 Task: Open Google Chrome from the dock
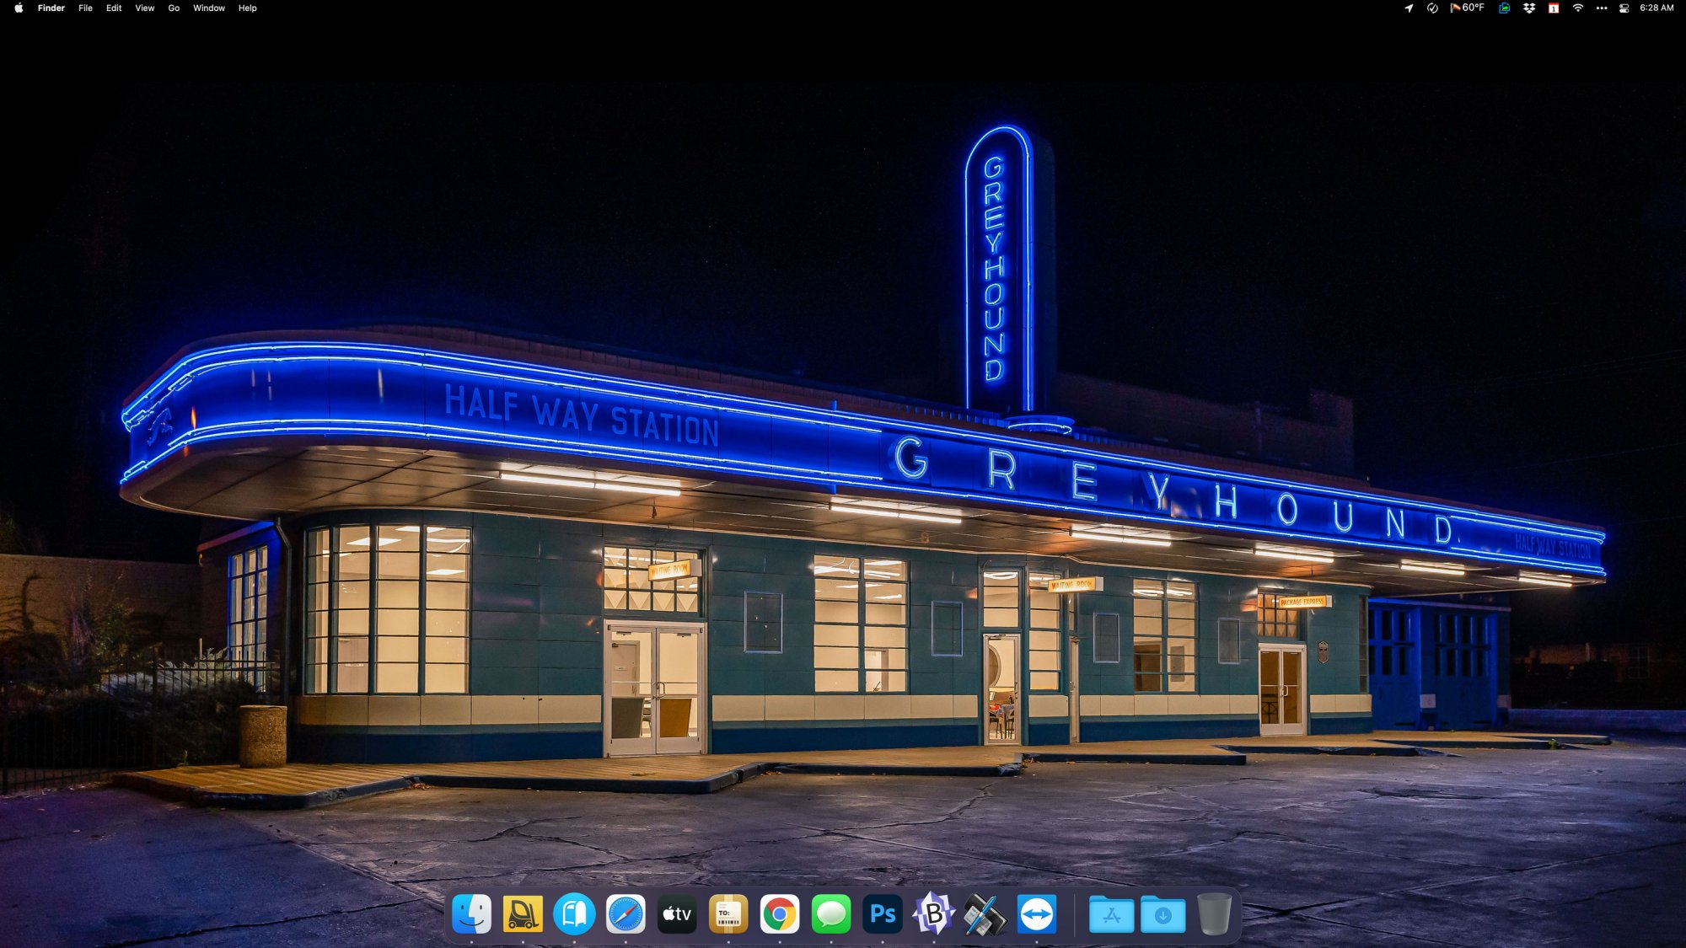coord(780,914)
